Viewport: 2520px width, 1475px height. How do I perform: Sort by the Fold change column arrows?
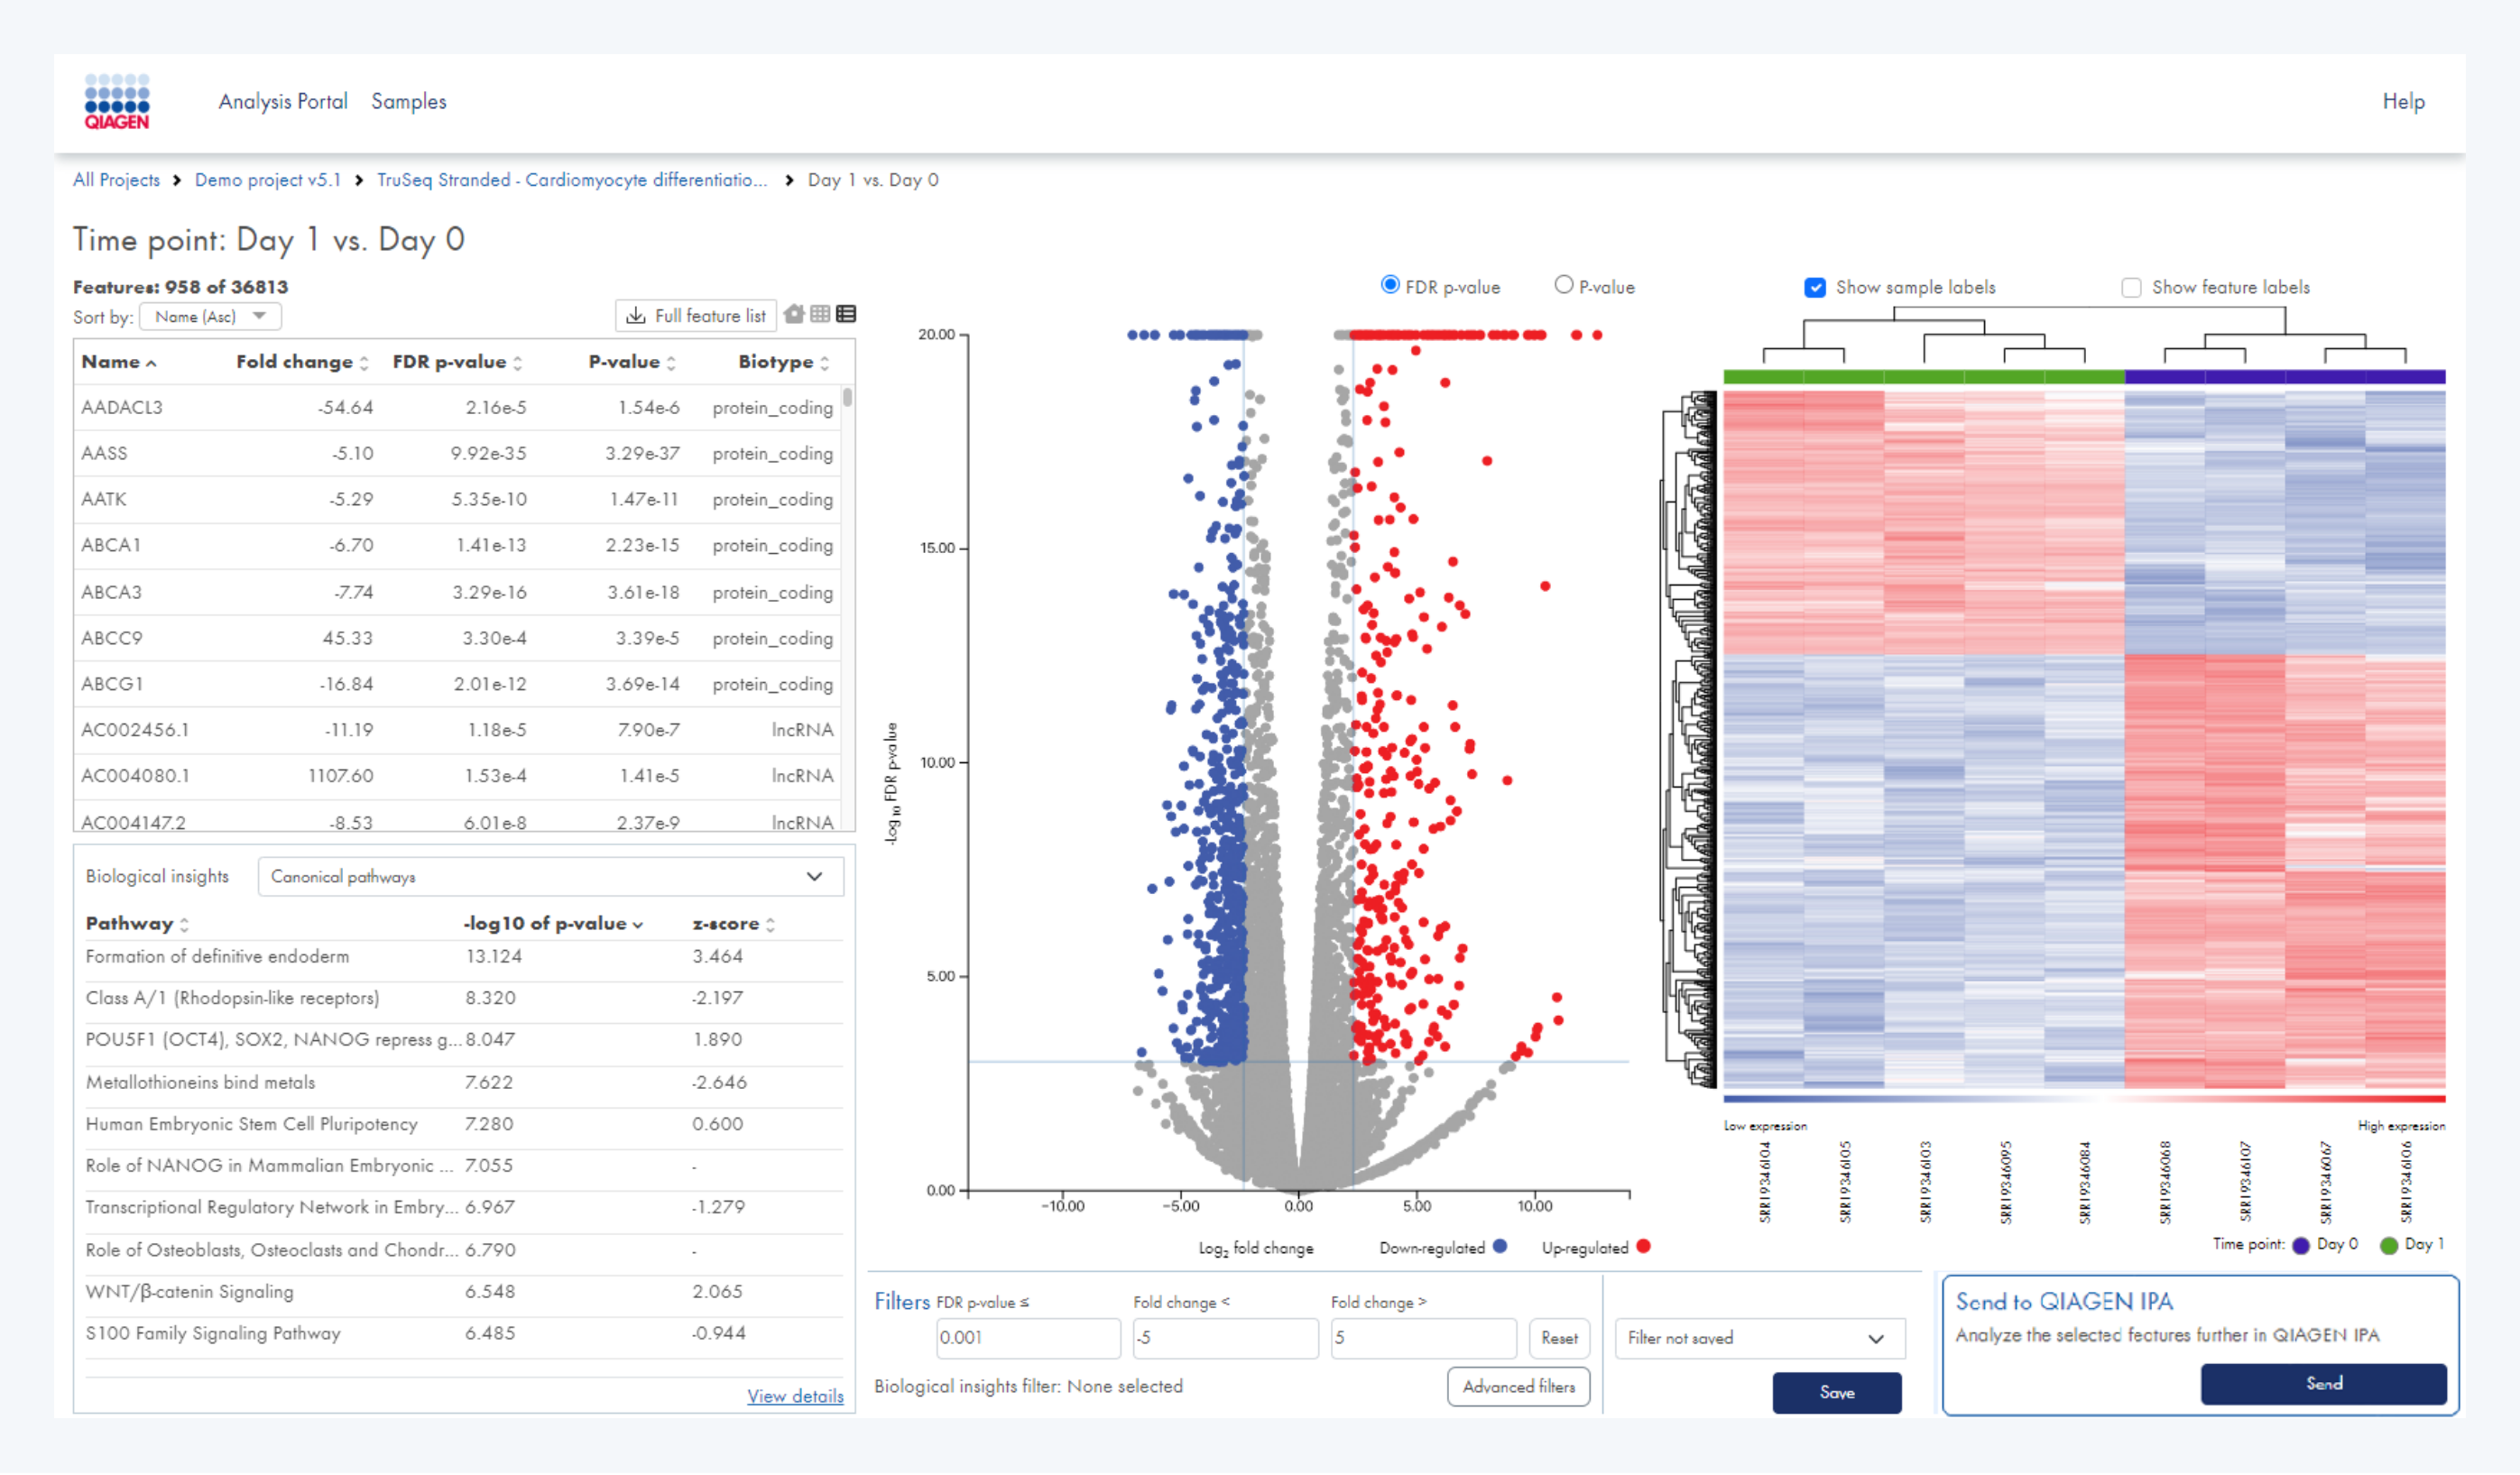(364, 363)
